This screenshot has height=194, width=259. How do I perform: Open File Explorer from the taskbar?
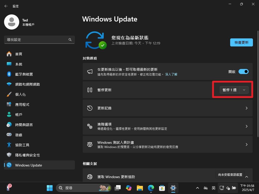[x=140, y=188]
